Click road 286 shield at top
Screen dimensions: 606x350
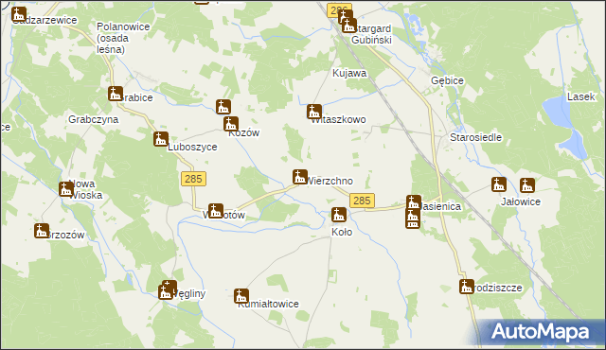pos(339,9)
